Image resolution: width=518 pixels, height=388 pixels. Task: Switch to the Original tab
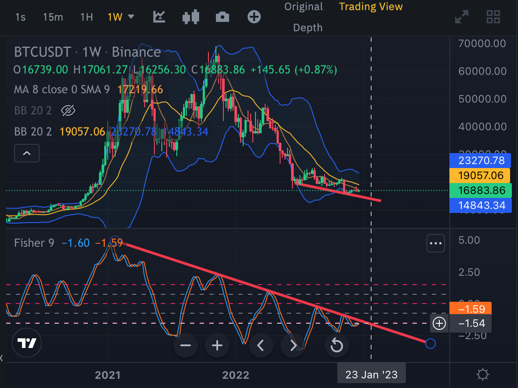point(303,7)
